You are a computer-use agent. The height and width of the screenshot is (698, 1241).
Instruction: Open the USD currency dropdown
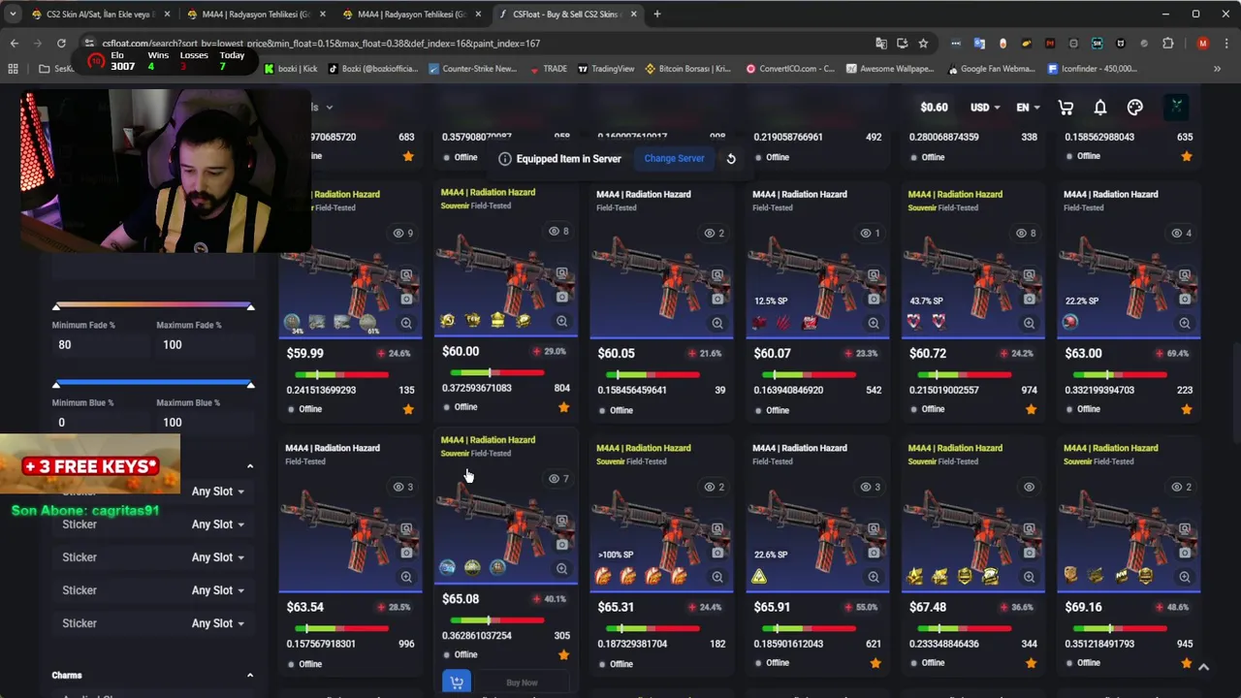[985, 108]
